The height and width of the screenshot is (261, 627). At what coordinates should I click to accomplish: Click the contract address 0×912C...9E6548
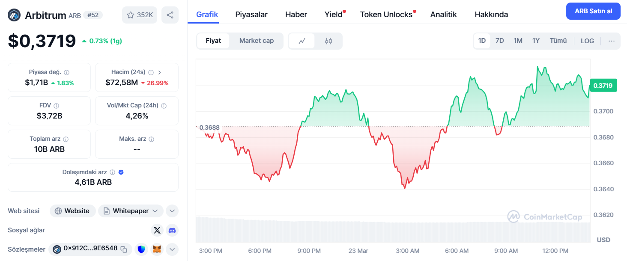90,248
